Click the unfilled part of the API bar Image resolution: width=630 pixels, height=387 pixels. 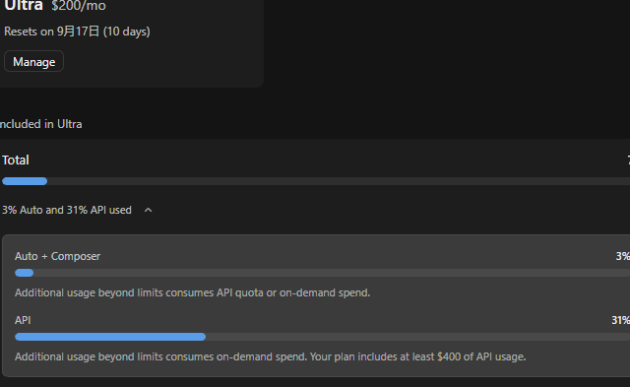click(417, 337)
